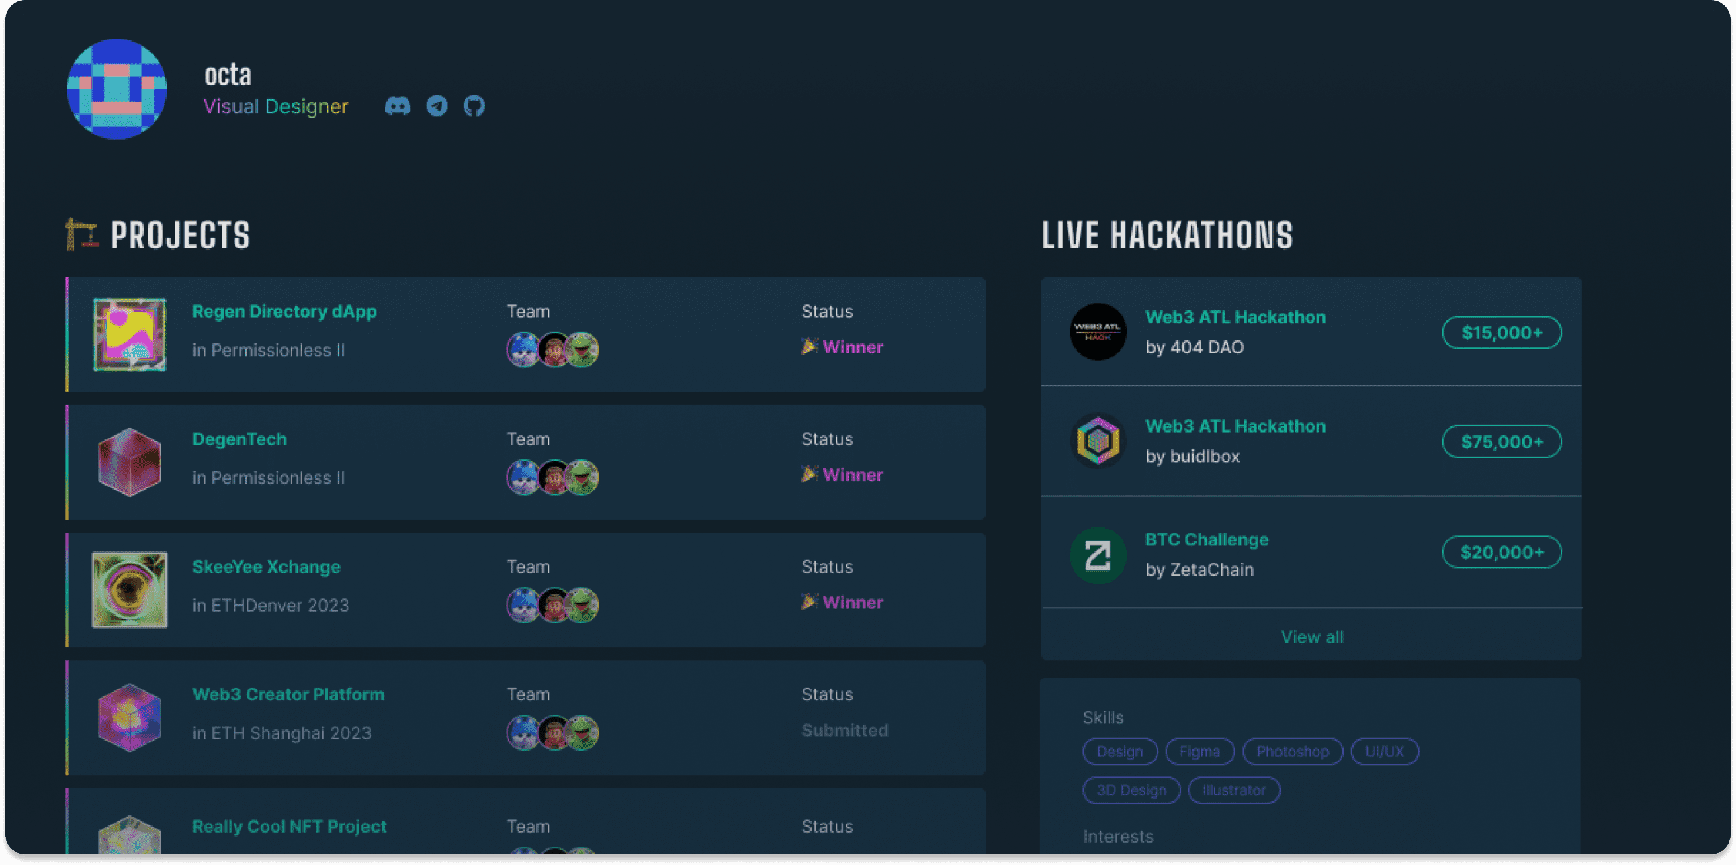Click the crane icon beside Projects heading

pyautogui.click(x=82, y=235)
